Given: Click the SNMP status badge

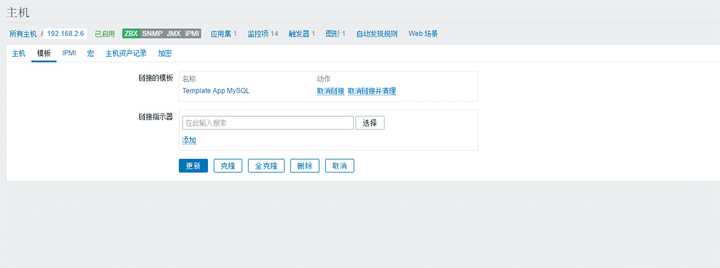Looking at the screenshot, I should click(x=152, y=34).
